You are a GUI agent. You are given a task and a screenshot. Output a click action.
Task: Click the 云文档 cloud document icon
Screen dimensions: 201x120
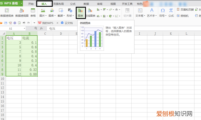[62, 23]
